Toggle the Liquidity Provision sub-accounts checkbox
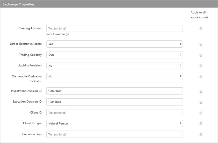Screen dimensions: 218x143 coord(201,66)
